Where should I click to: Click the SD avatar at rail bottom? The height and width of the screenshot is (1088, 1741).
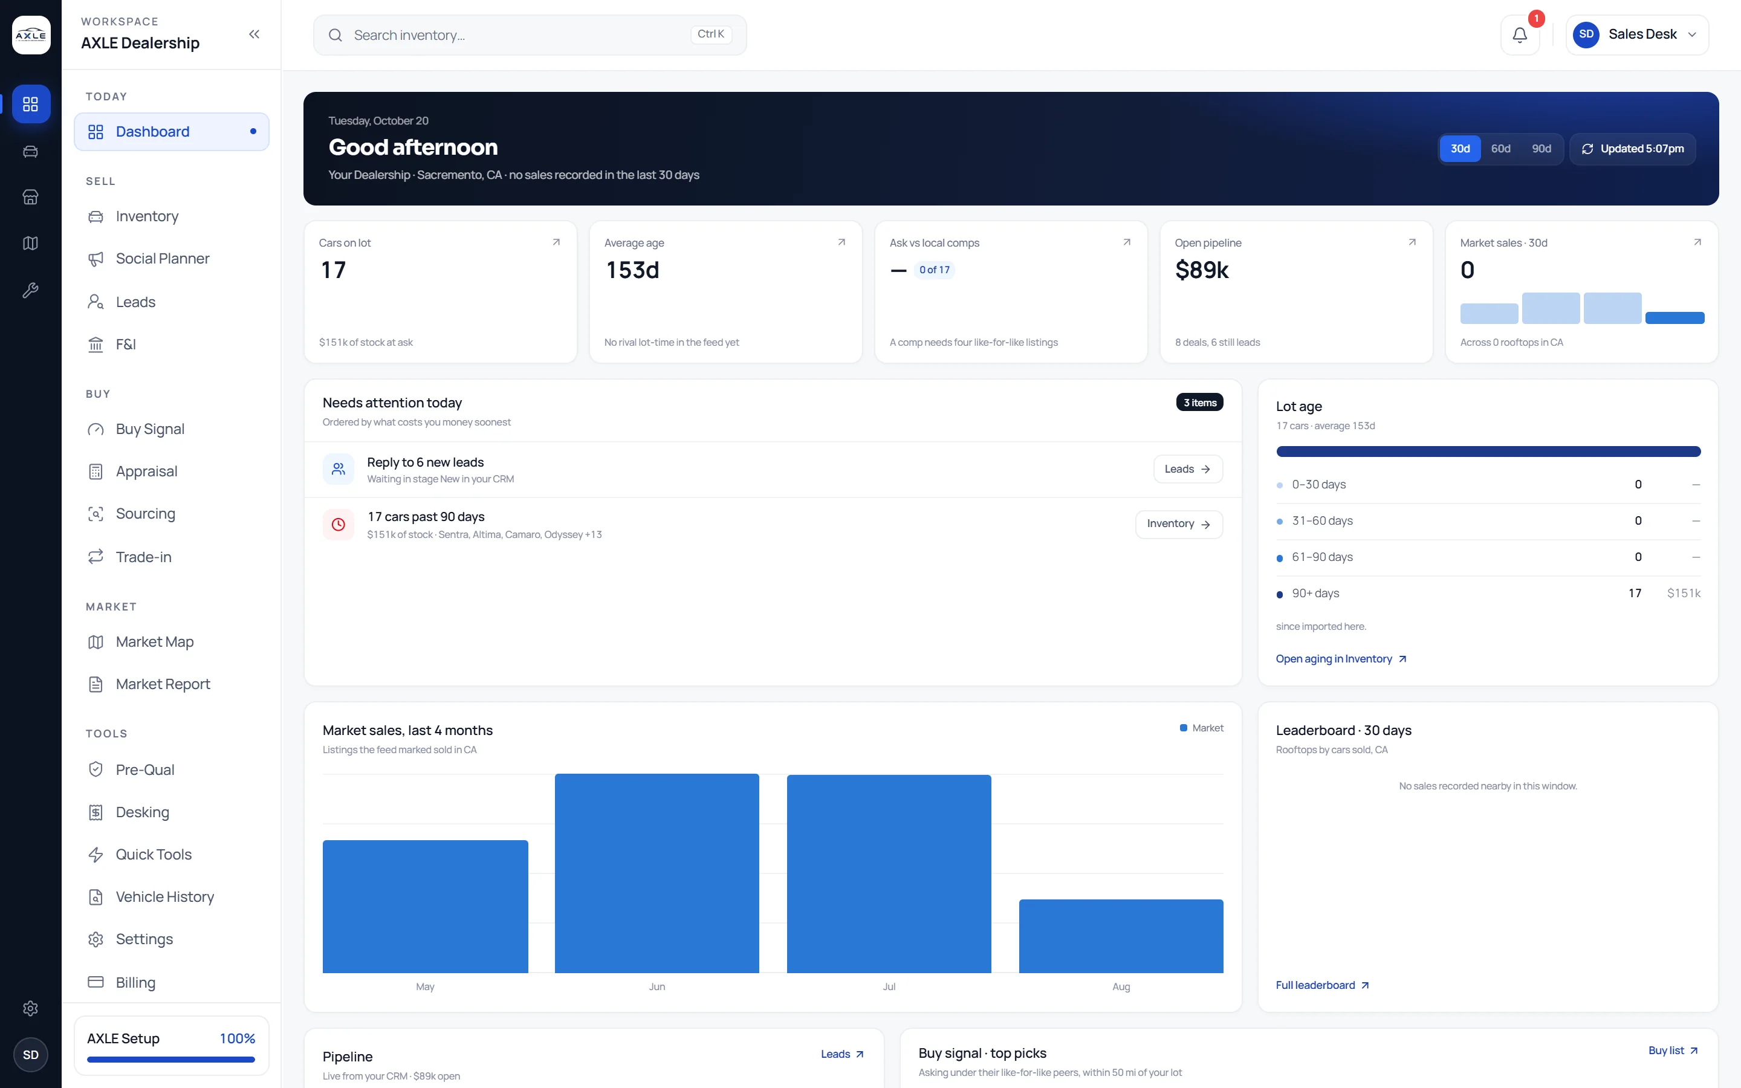tap(30, 1055)
